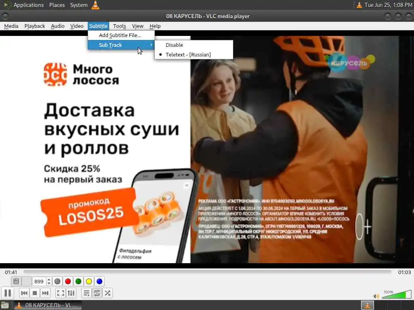414x310 pixels.
Task: Open the clock Tue Jun 25, 1:08 PM
Action: click(389, 5)
